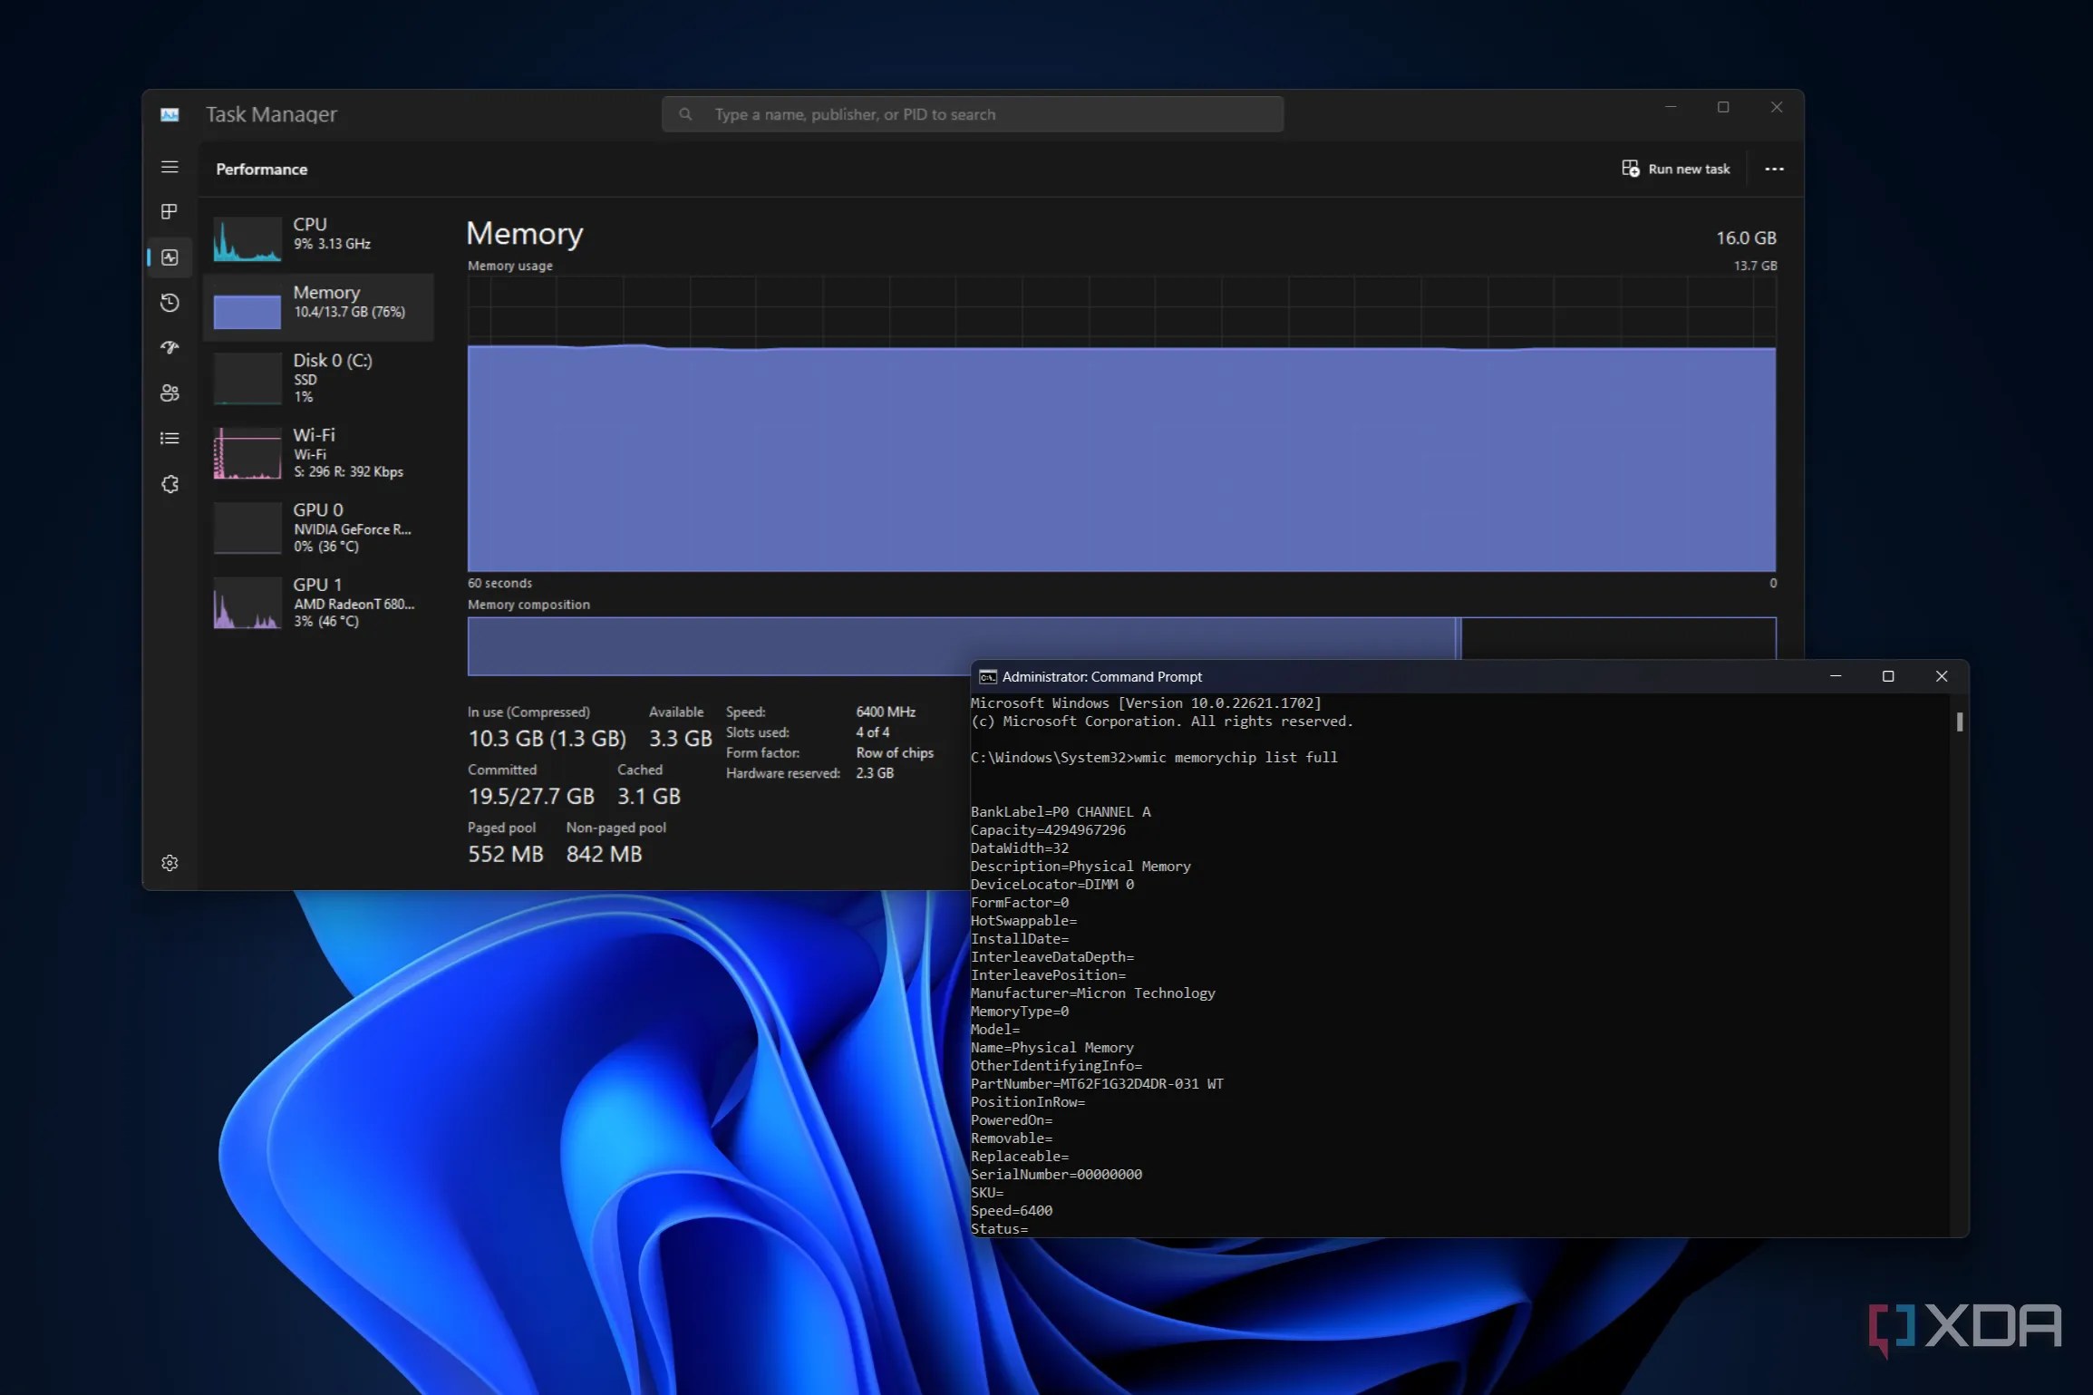This screenshot has width=2093, height=1395.
Task: Expand the hamburger navigation menu
Action: (x=170, y=167)
